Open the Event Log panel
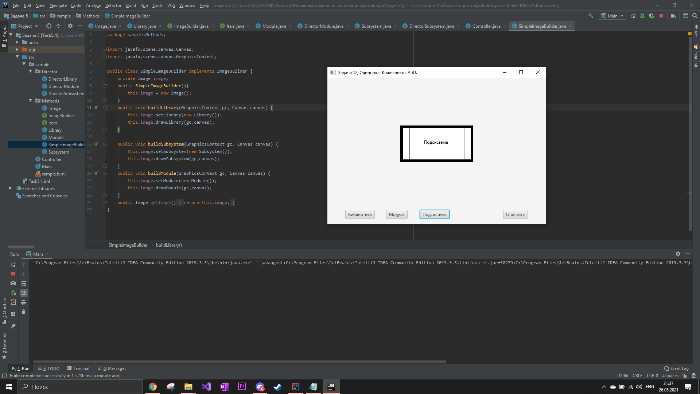Viewport: 700px width, 394px height. click(677, 368)
